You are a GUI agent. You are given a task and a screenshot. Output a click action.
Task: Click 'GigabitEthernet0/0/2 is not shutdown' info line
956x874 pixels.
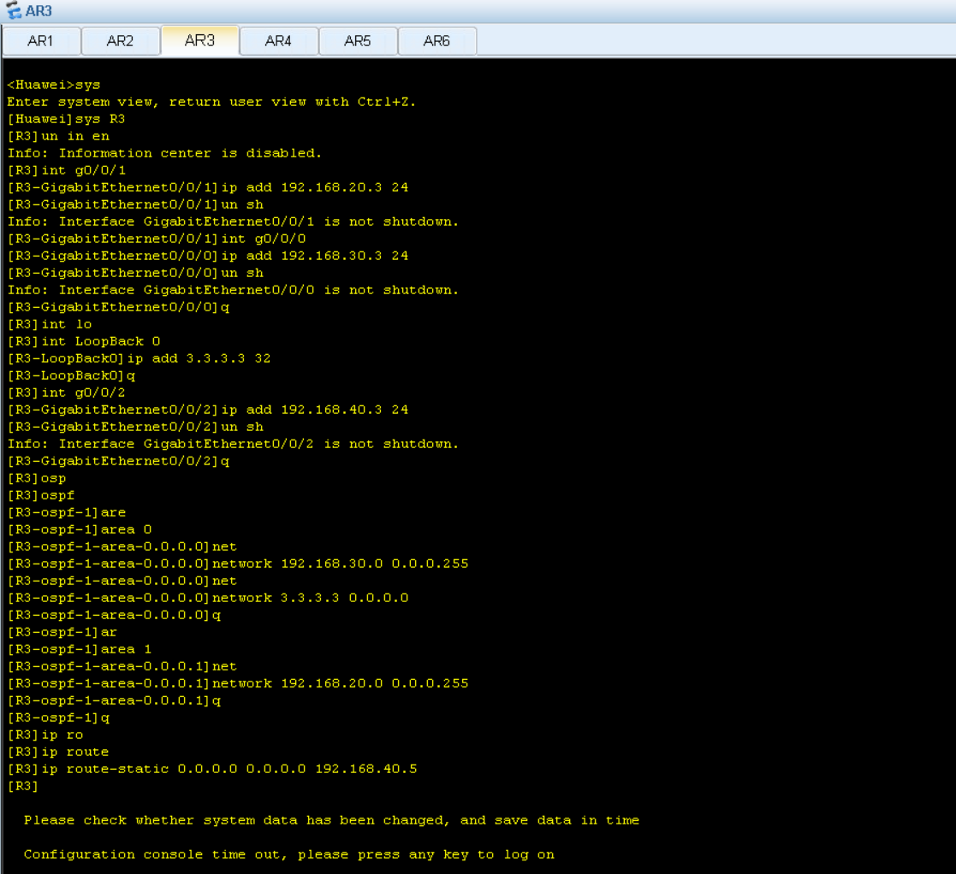point(233,443)
